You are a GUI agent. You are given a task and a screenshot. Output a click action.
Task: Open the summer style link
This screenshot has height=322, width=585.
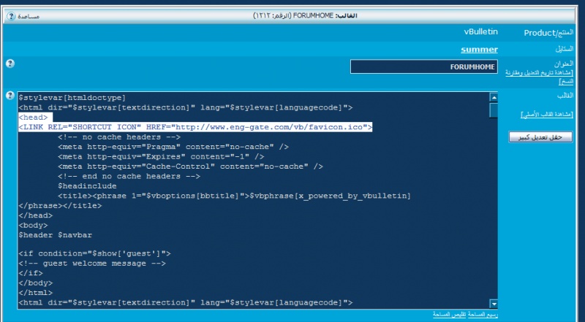[x=479, y=50]
